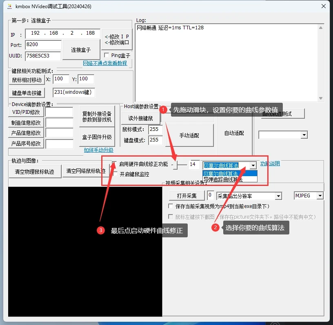Click the input field beside VID/PID修改
The height and width of the screenshot is (325, 333).
coord(59,112)
